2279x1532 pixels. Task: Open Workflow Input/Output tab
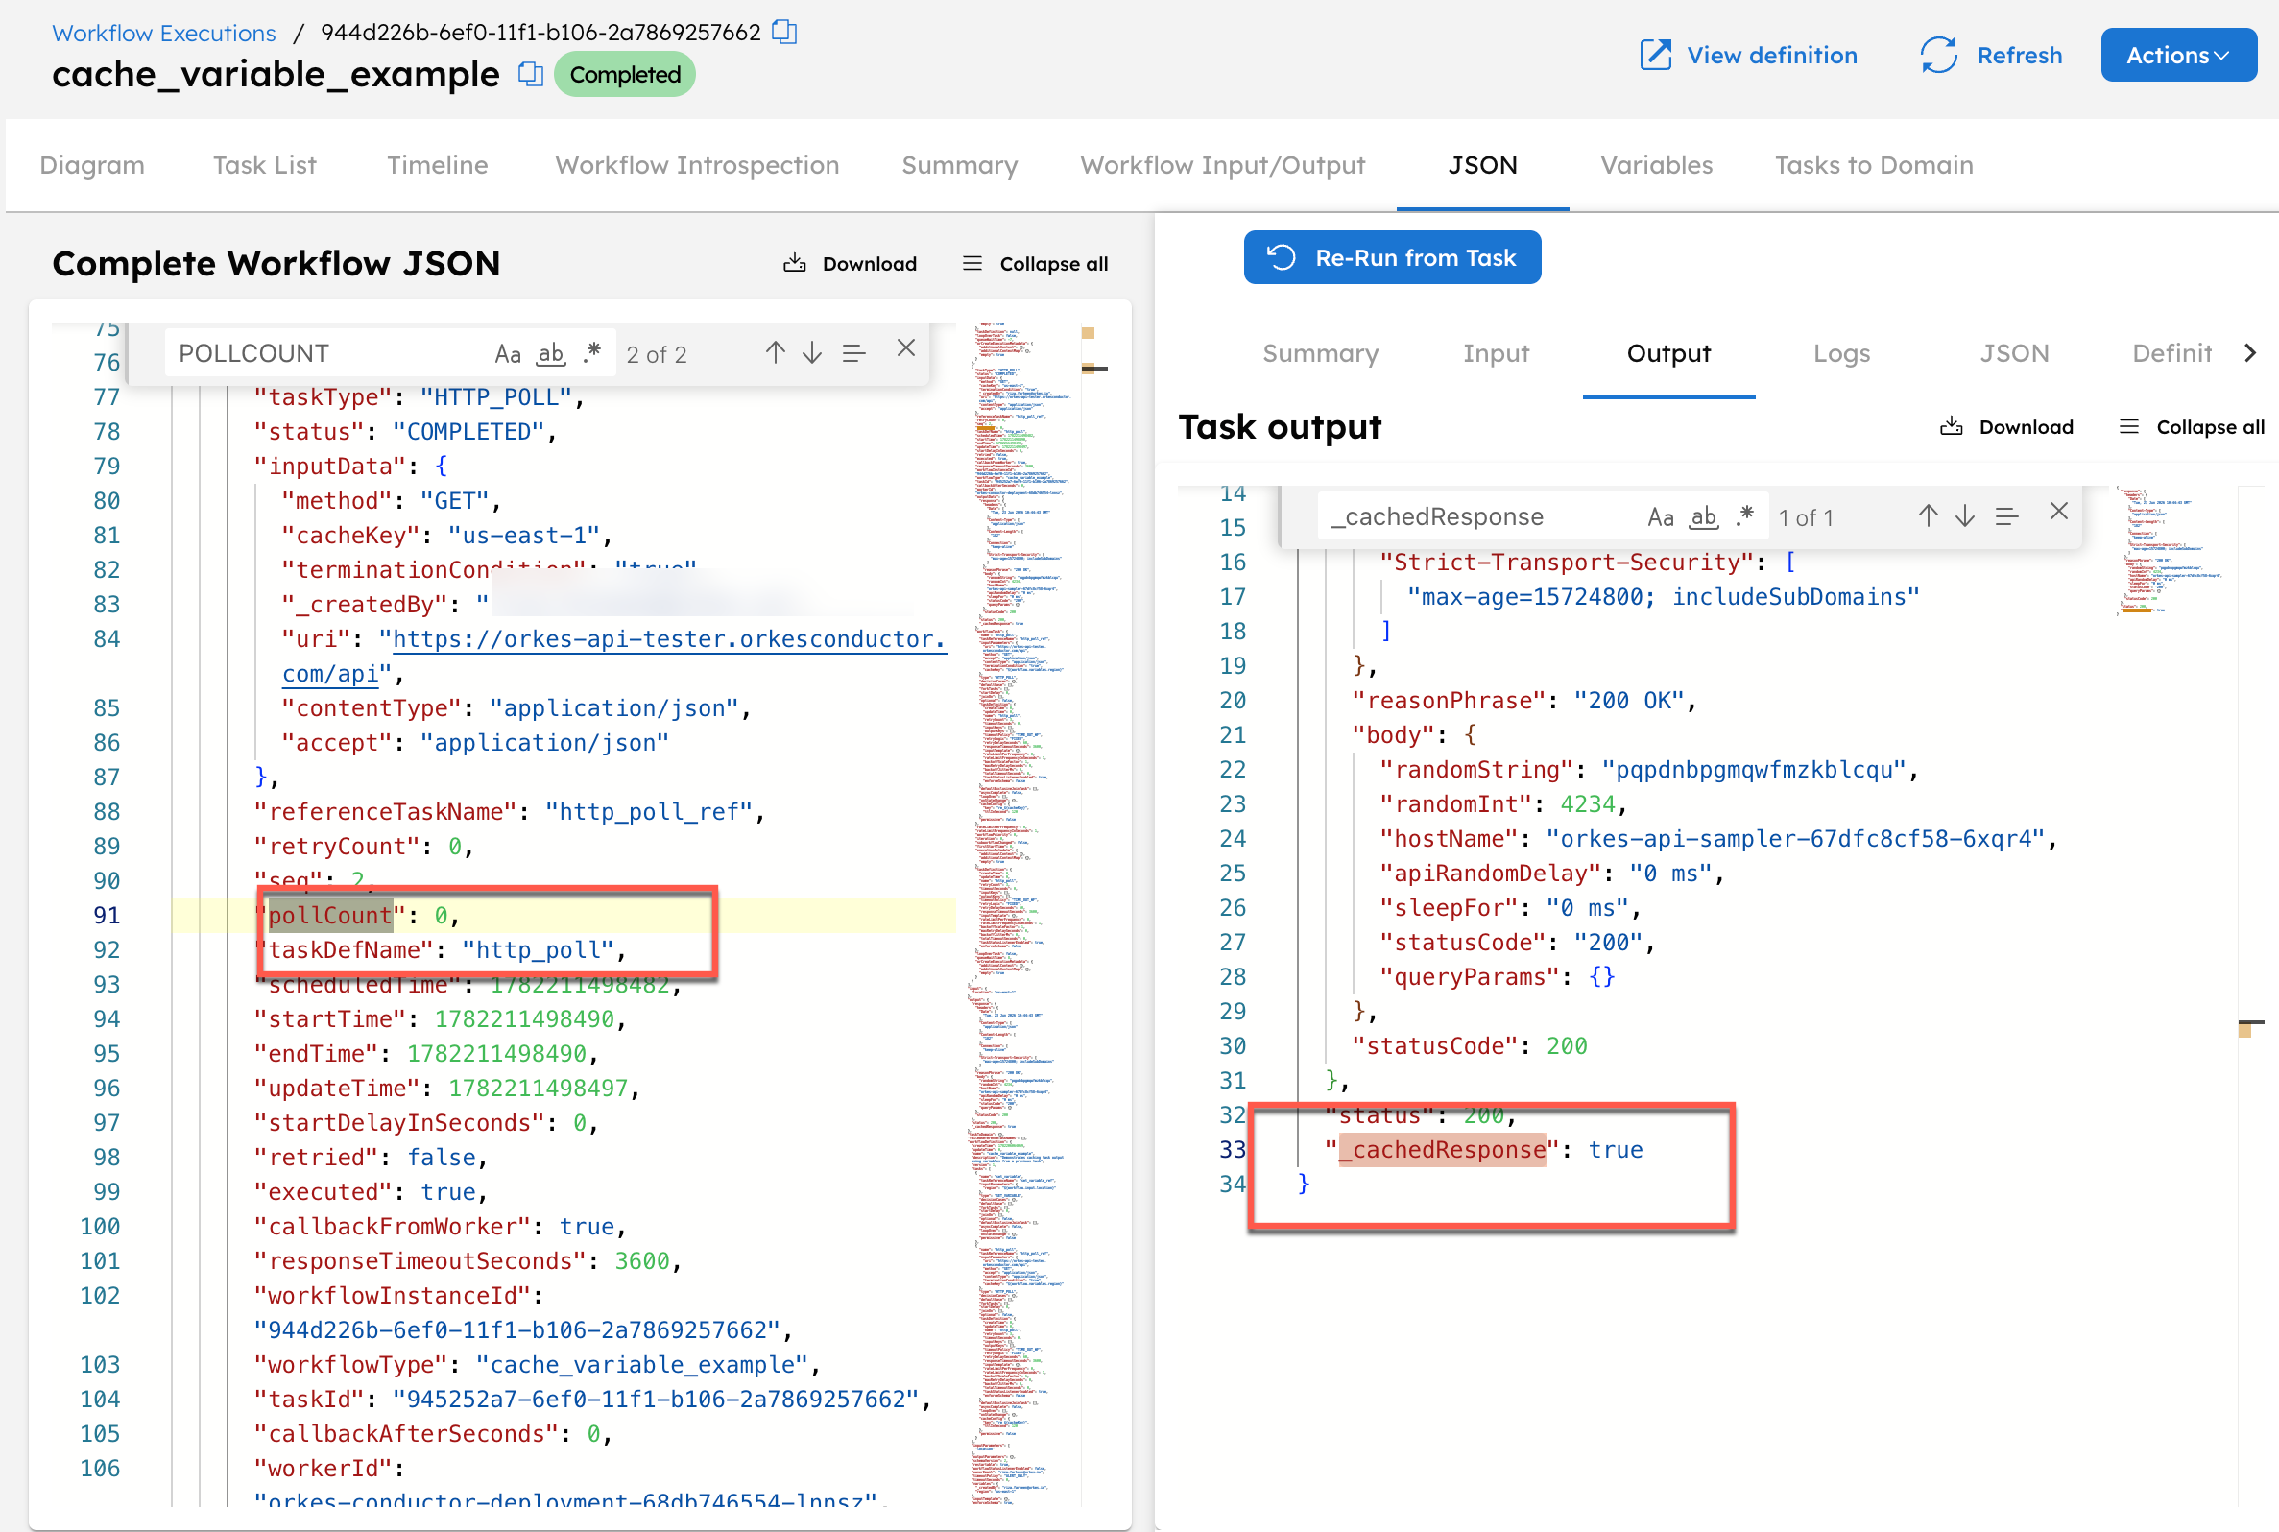click(x=1223, y=165)
